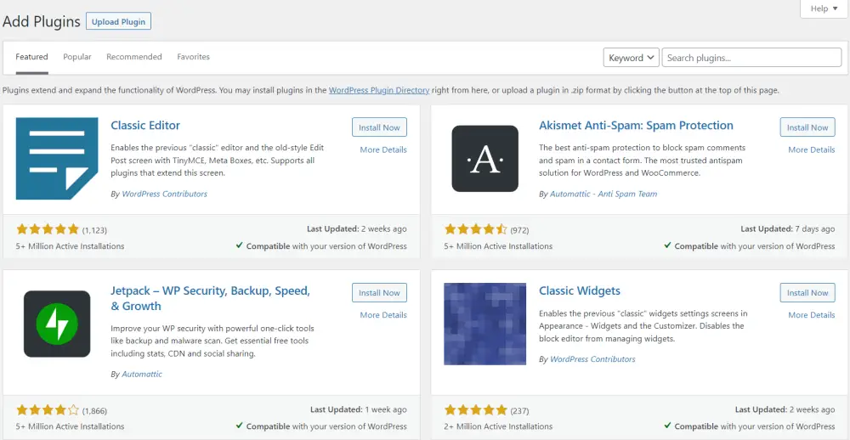
Task: Click the Classic Editor title link
Action: coord(145,125)
